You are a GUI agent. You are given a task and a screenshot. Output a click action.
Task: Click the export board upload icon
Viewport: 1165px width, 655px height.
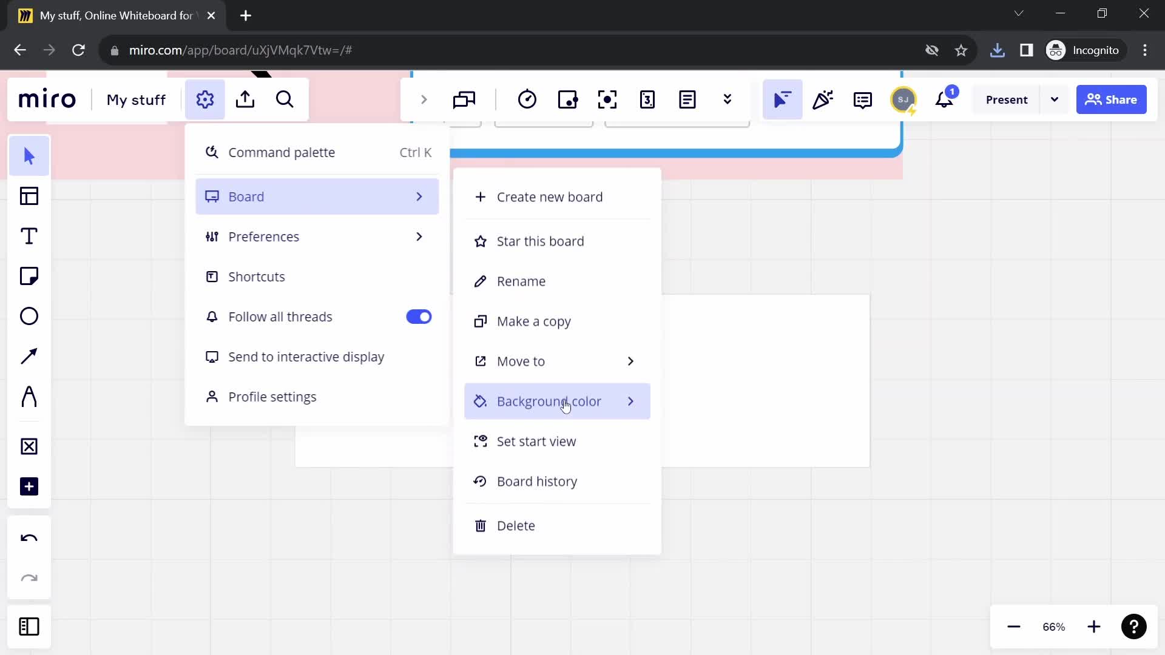click(245, 99)
